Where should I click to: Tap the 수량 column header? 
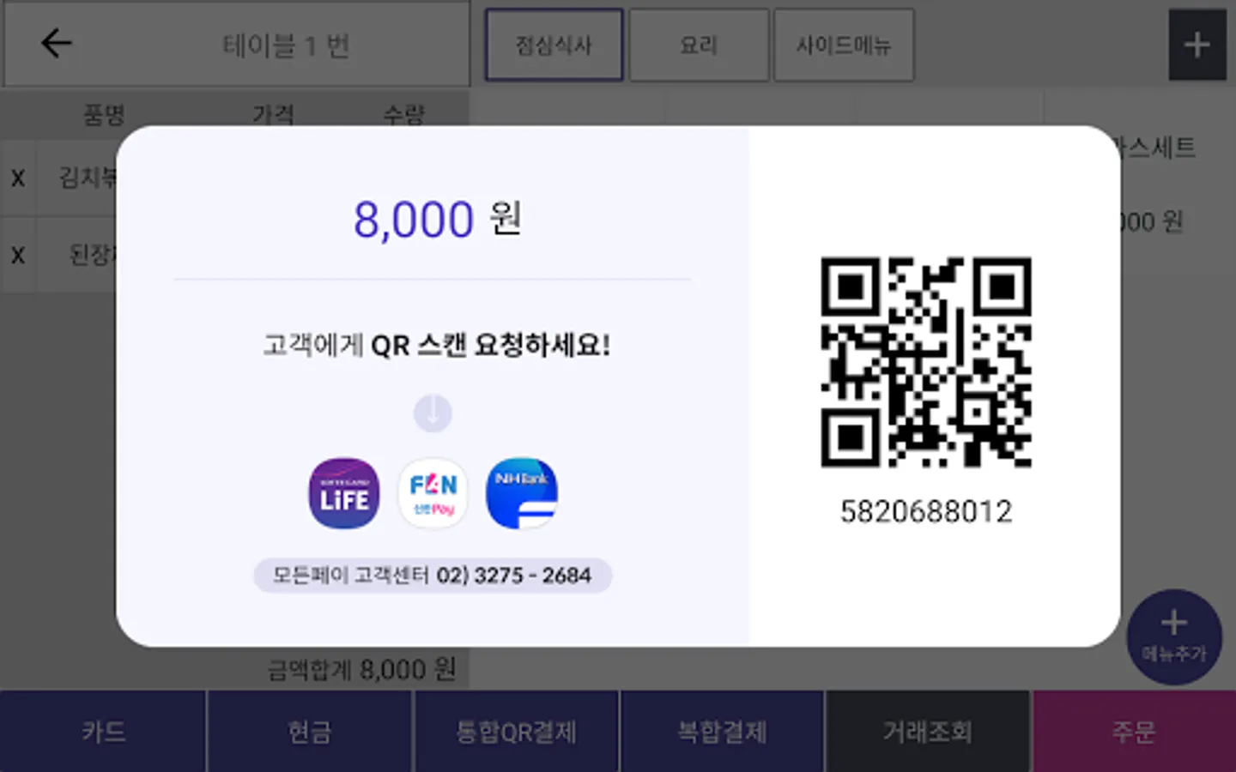click(x=403, y=114)
